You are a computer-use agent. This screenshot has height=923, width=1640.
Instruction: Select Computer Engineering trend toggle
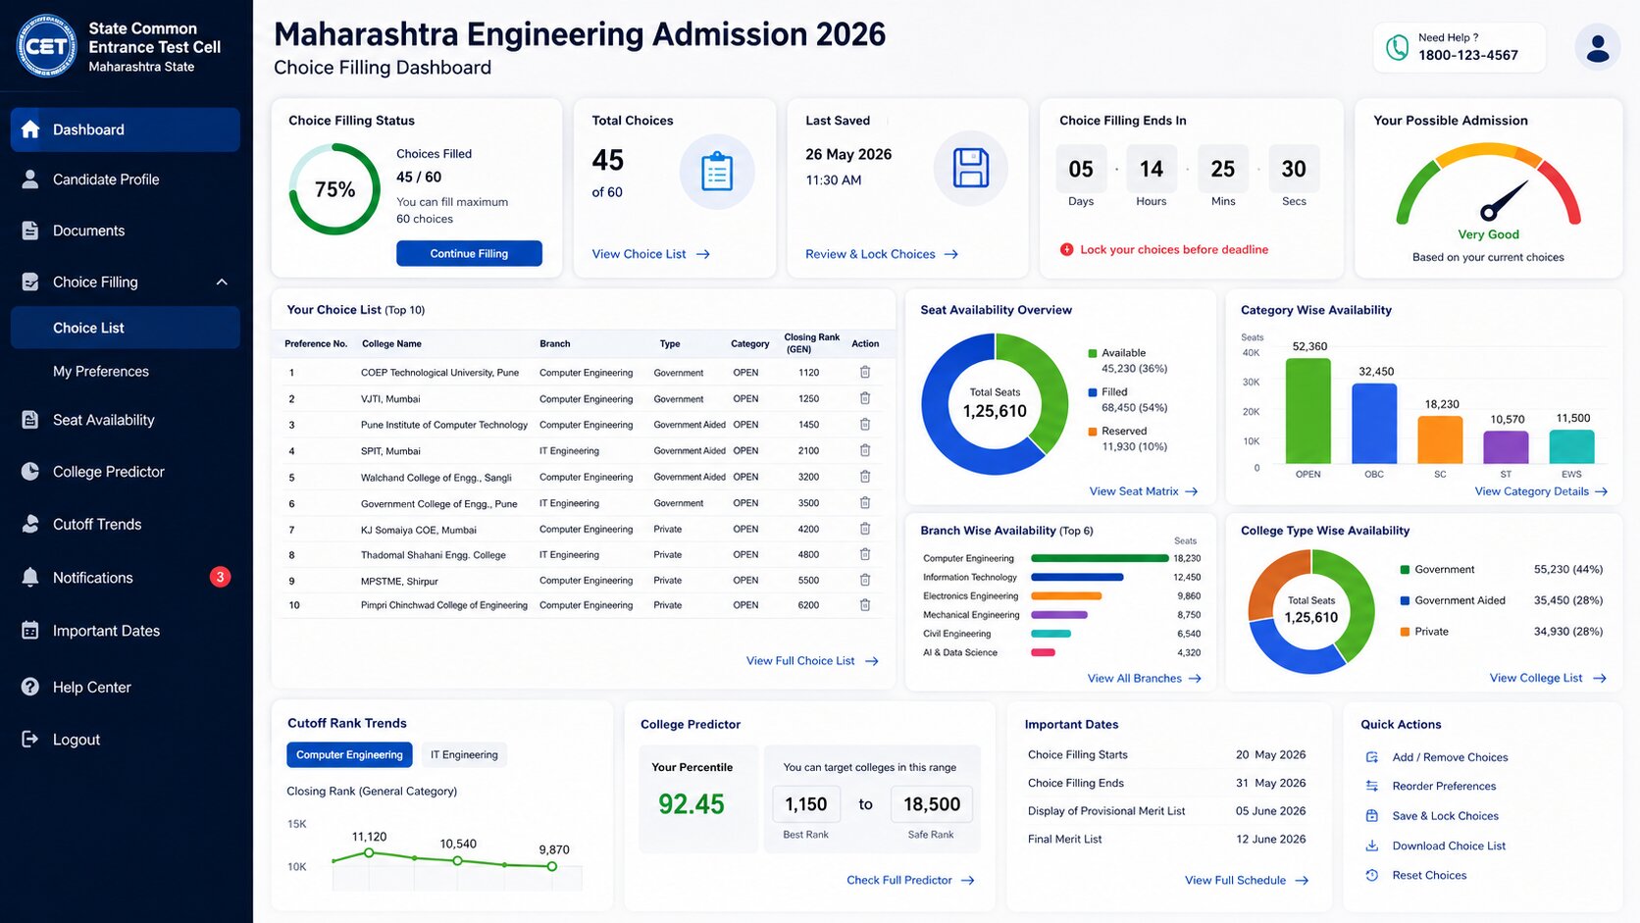(349, 755)
